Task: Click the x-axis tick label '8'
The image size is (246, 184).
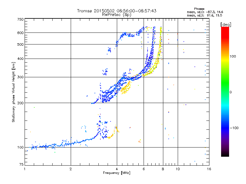Action: tap(163, 169)
